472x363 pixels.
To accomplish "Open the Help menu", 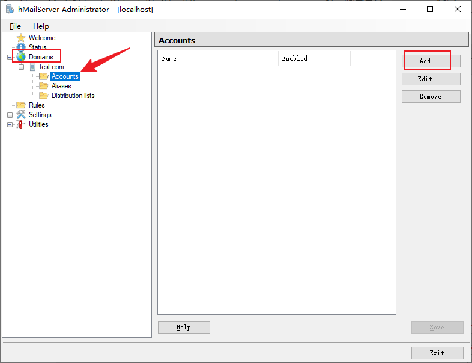I will point(41,26).
